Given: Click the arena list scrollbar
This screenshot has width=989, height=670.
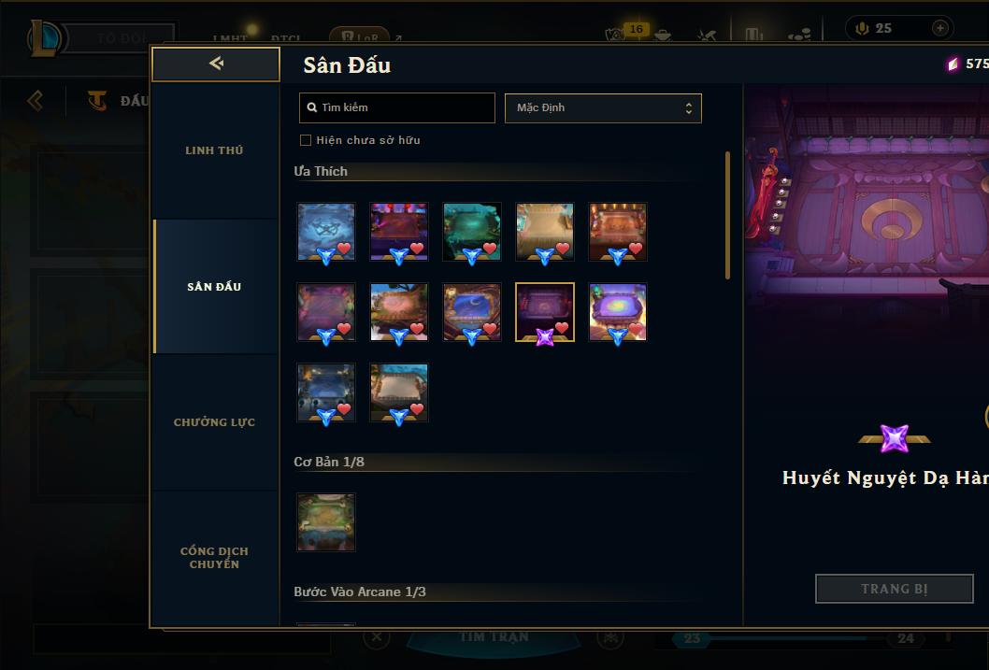Looking at the screenshot, I should pos(727,215).
